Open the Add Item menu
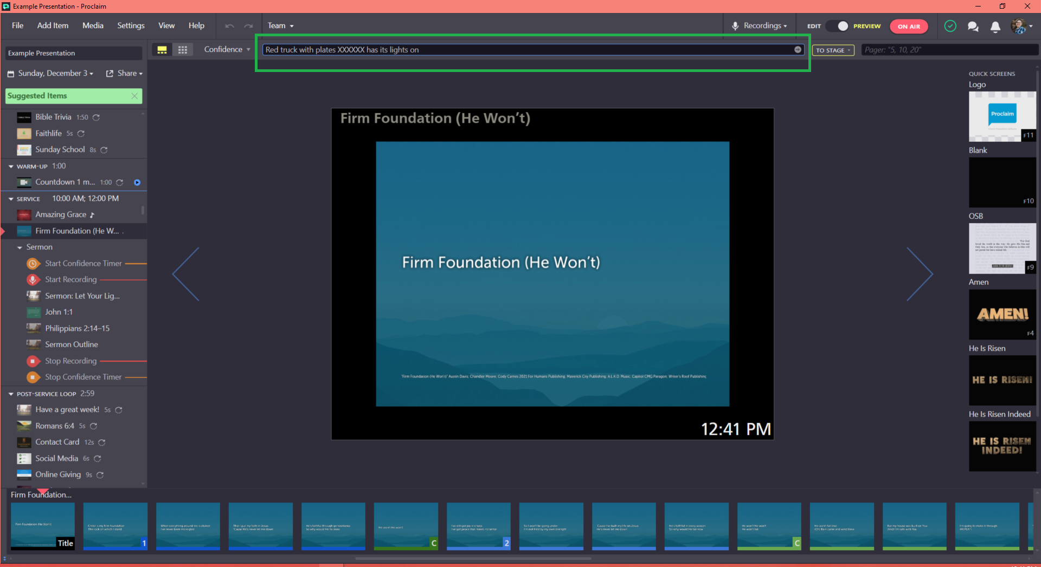Screen dimensions: 1041x567 [53, 25]
